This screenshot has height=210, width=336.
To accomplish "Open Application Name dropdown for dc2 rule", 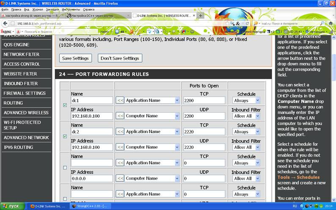I will pyautogui.click(x=152, y=131).
